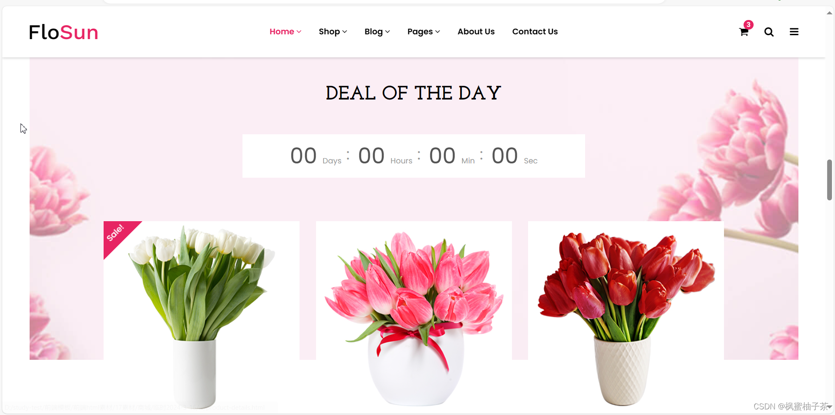
Task: Click the cart badge showing 3
Action: click(748, 25)
